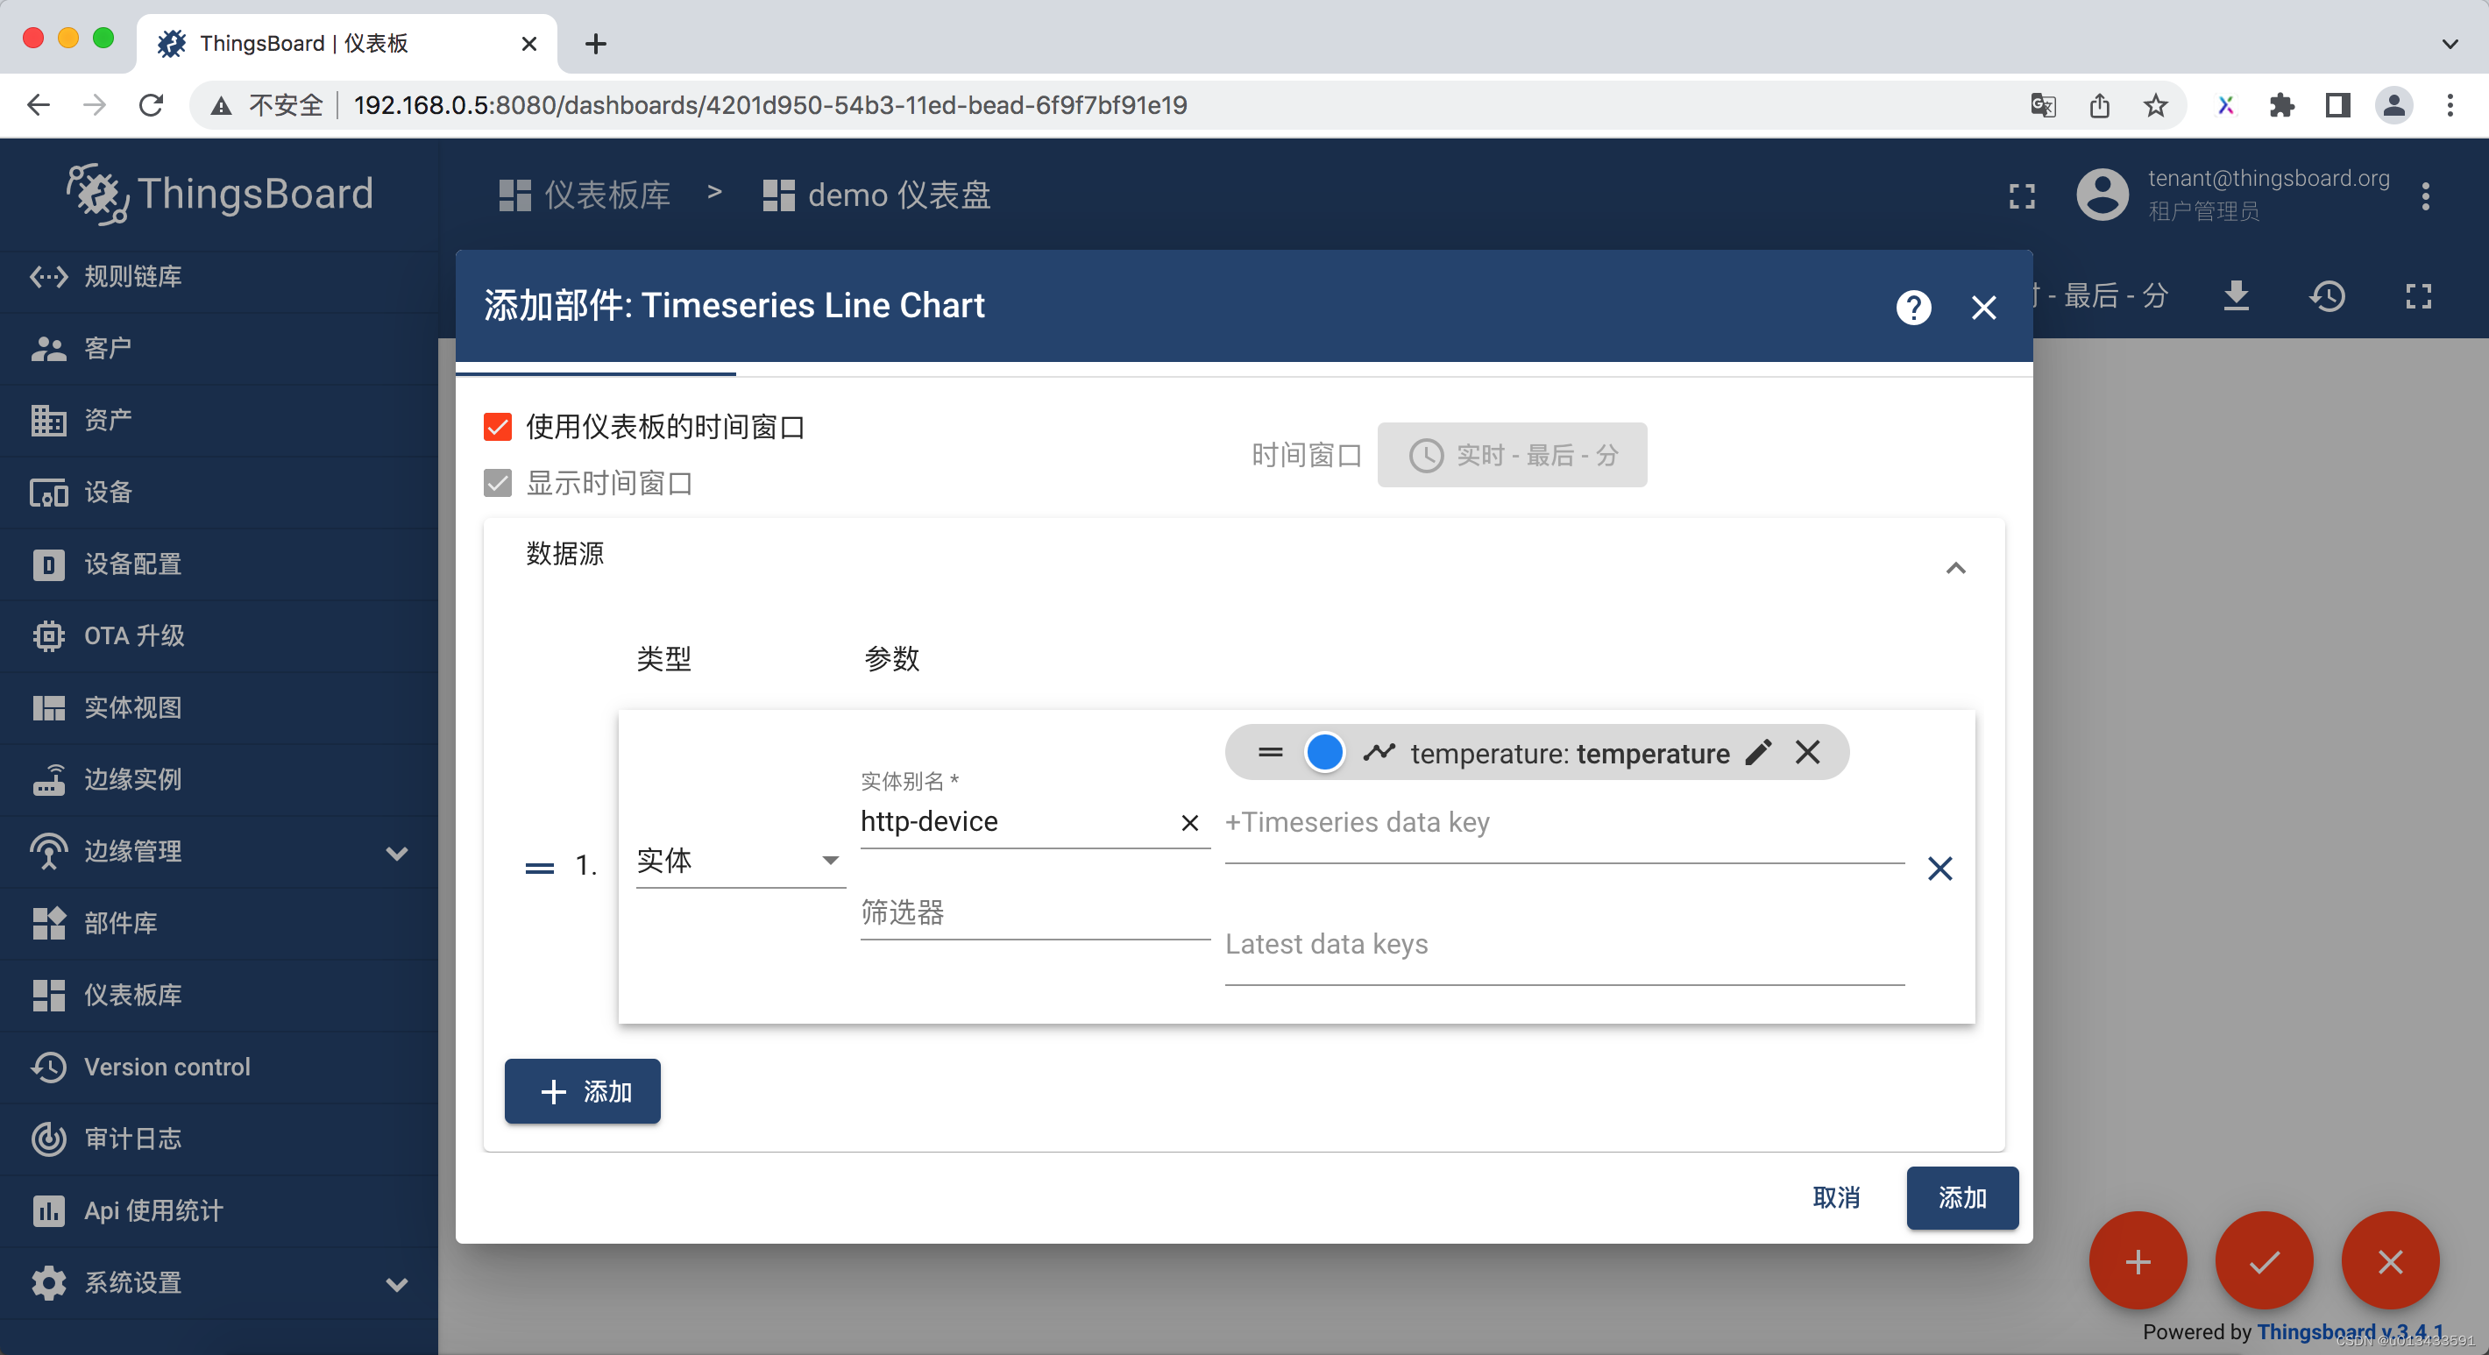Click the ThingsBoard logo
The image size is (2489, 1355).
(219, 194)
